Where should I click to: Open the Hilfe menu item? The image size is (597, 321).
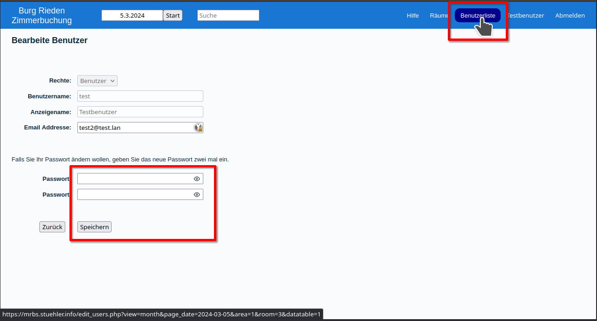pos(413,15)
